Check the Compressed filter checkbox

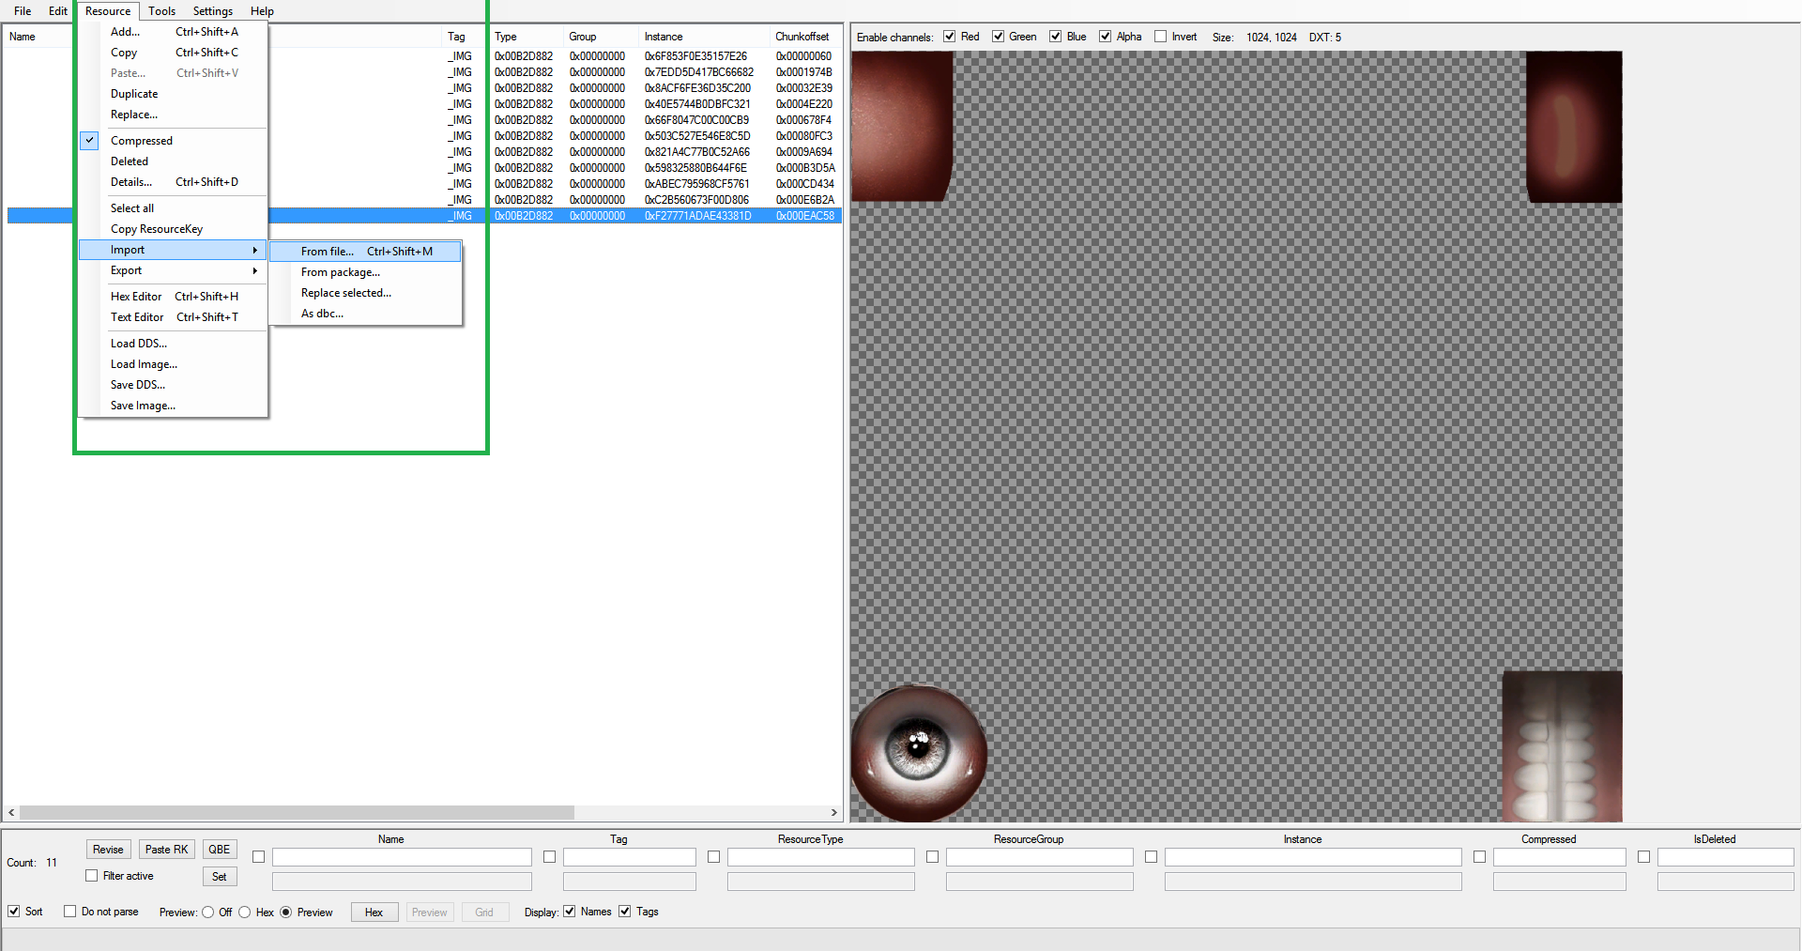[1480, 857]
